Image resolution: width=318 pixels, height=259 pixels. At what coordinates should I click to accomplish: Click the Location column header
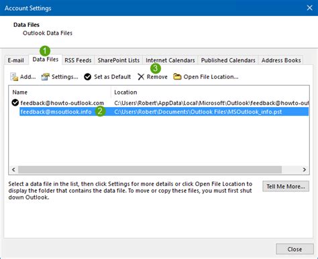coord(210,92)
